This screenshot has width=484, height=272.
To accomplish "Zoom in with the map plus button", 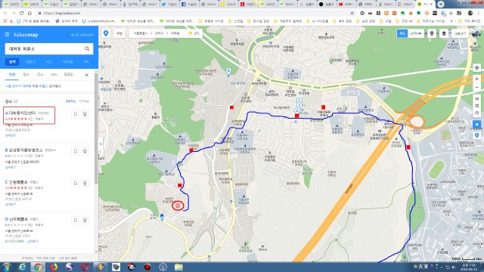I will pyautogui.click(x=477, y=79).
